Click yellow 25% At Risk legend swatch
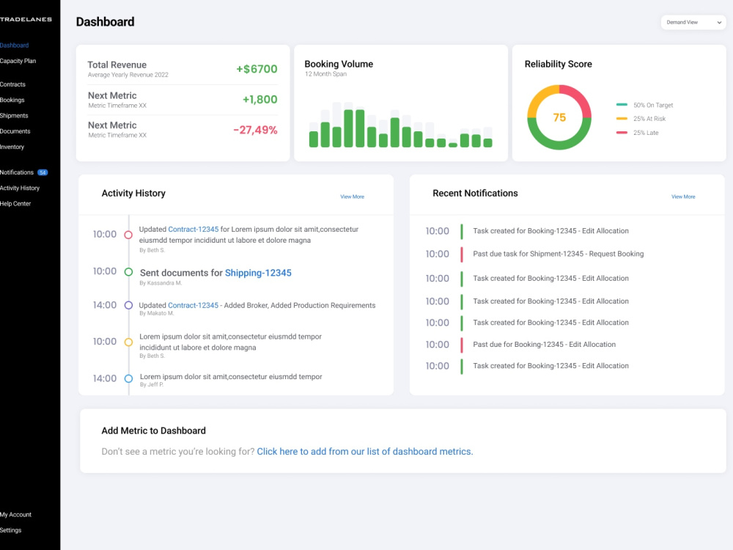 622,119
